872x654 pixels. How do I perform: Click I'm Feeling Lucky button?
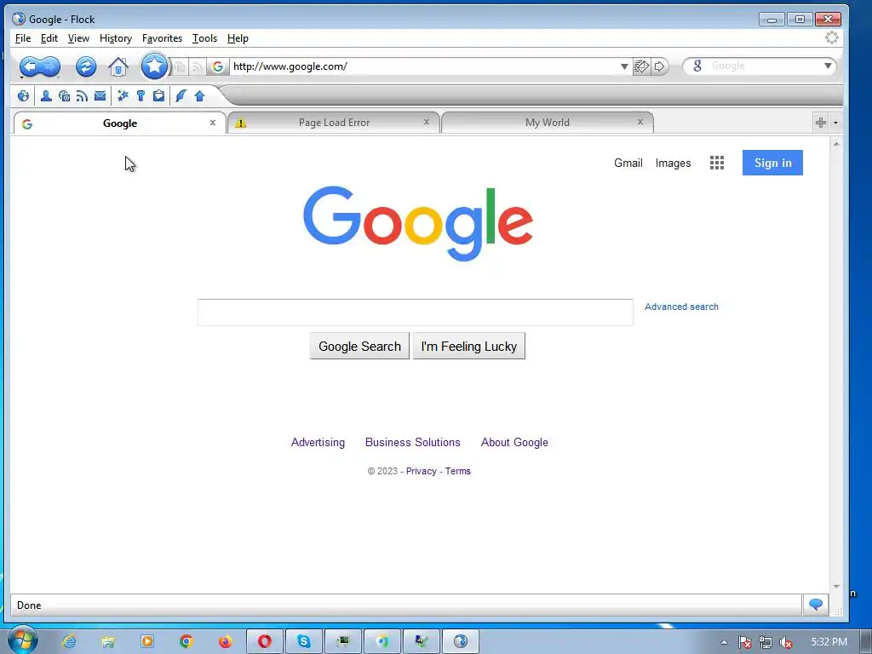(469, 346)
